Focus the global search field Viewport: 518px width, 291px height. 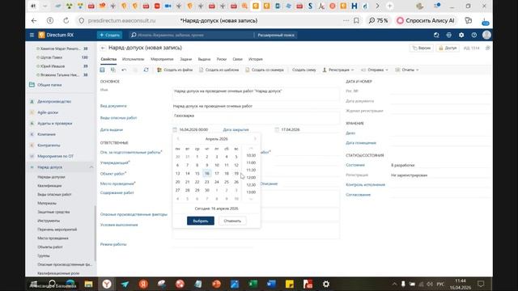tap(192, 35)
